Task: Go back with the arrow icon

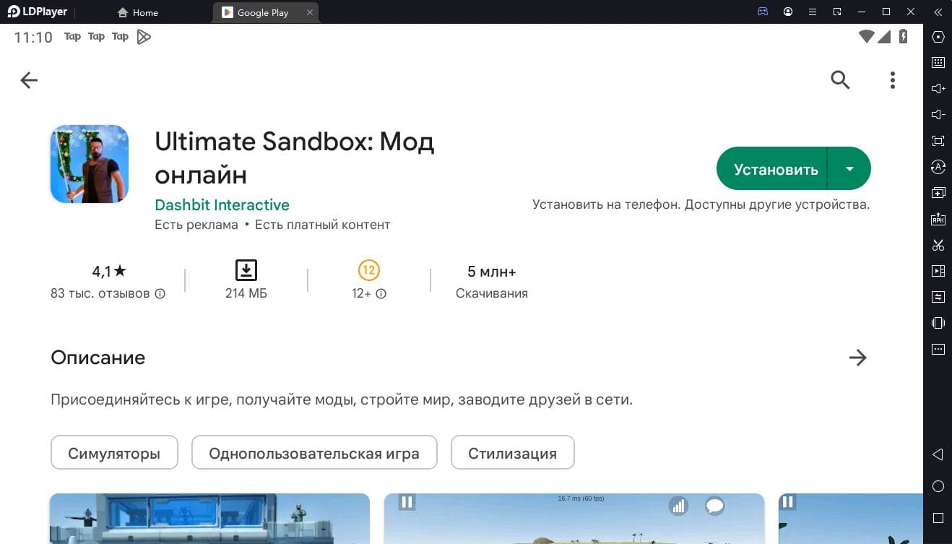Action: [x=29, y=80]
